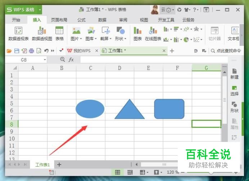This screenshot has height=181, width=249.
Task: Open the 云服务 ribbon tab
Action: [188, 20]
